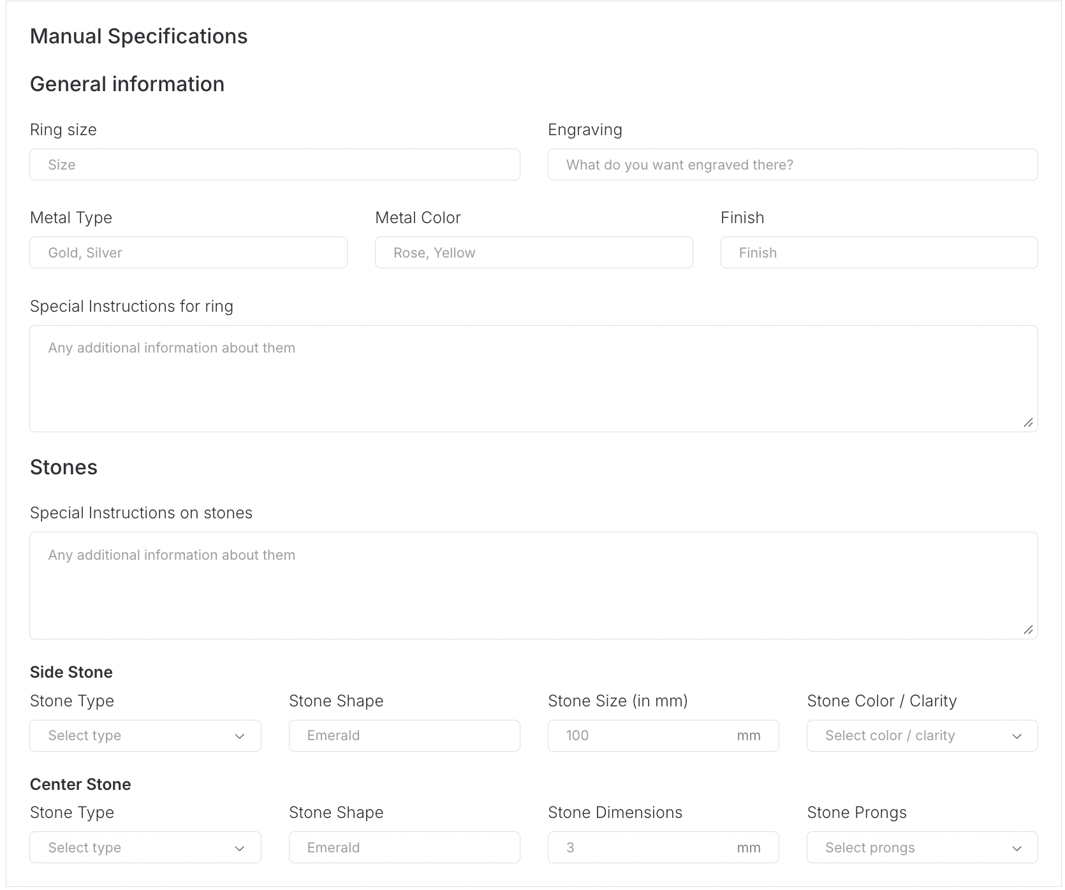Click Center Stone type chevron icon
The image size is (1065, 890).
click(240, 849)
